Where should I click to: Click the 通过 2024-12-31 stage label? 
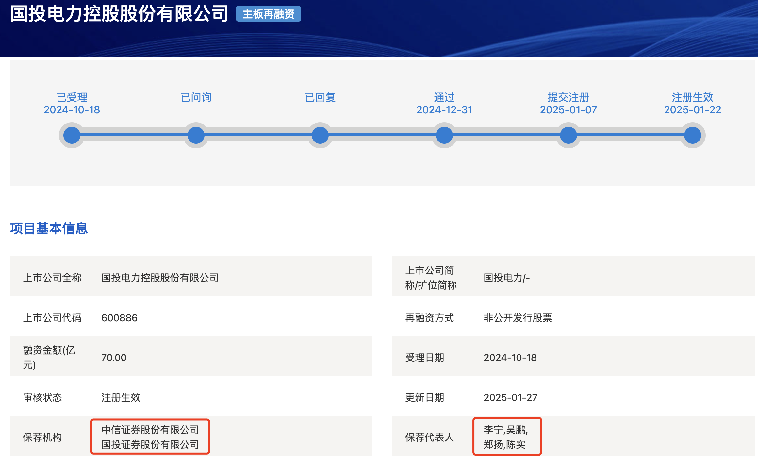click(x=444, y=103)
